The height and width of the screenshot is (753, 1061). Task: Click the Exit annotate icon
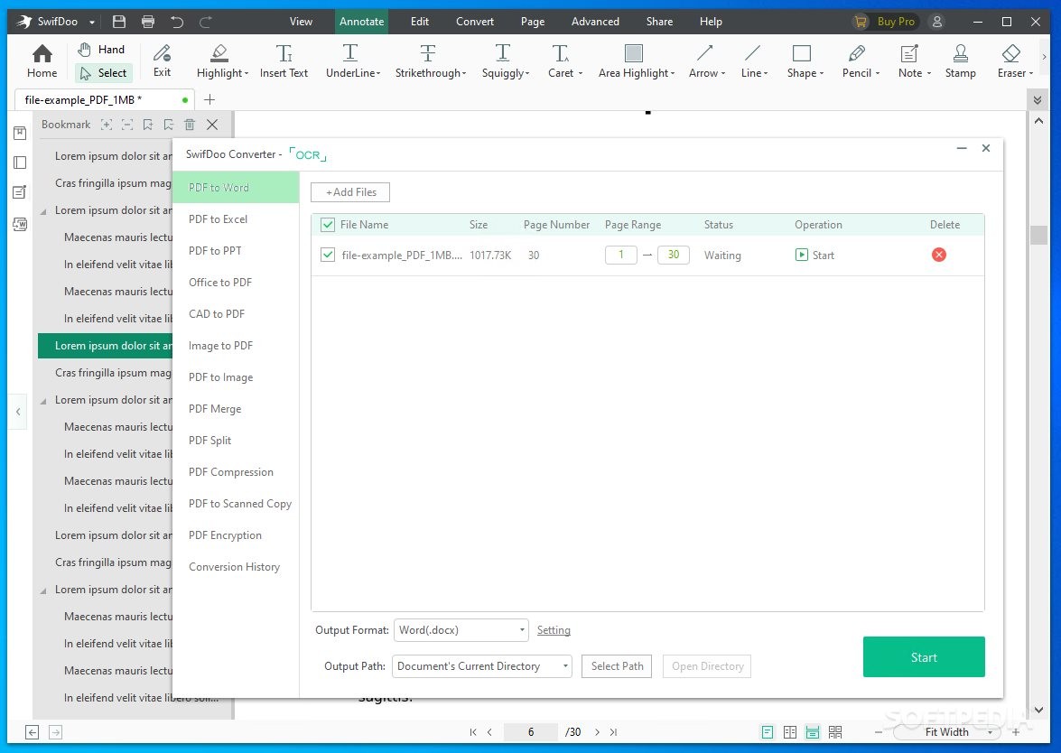point(162,60)
